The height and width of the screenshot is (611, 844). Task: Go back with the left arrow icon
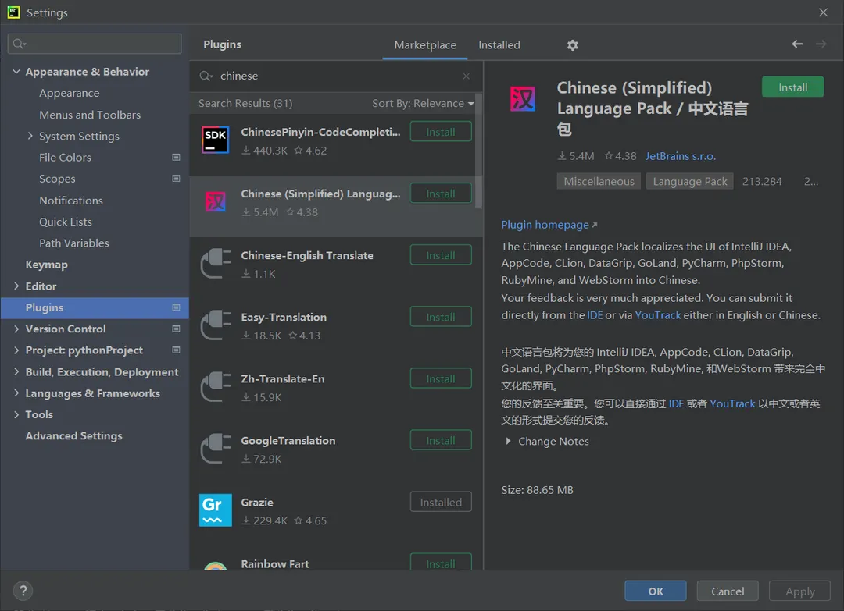click(x=797, y=44)
